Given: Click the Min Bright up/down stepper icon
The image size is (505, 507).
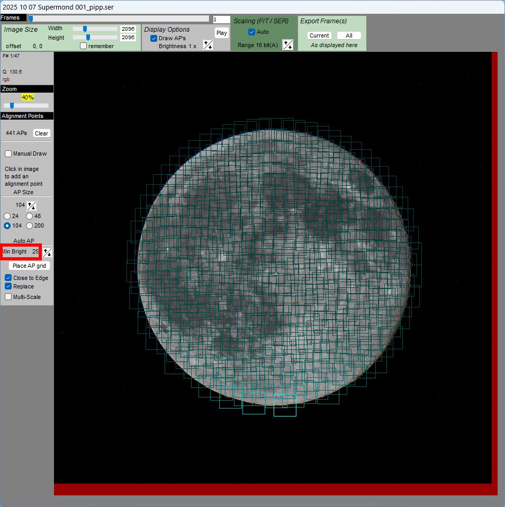Looking at the screenshot, I should click(x=47, y=252).
